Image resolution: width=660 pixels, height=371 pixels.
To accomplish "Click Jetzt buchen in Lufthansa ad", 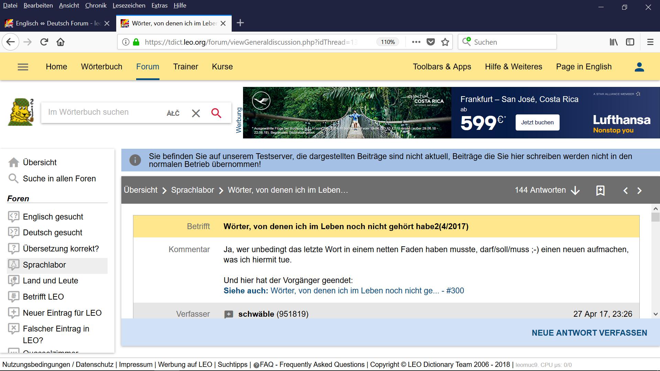I will point(537,123).
